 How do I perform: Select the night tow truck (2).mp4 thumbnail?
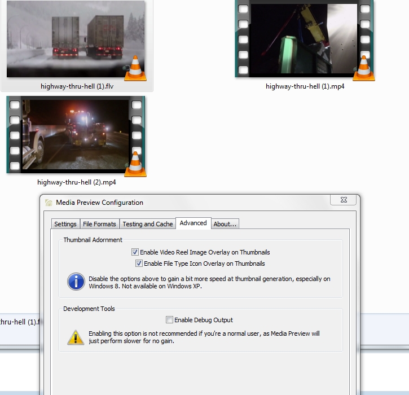point(76,134)
